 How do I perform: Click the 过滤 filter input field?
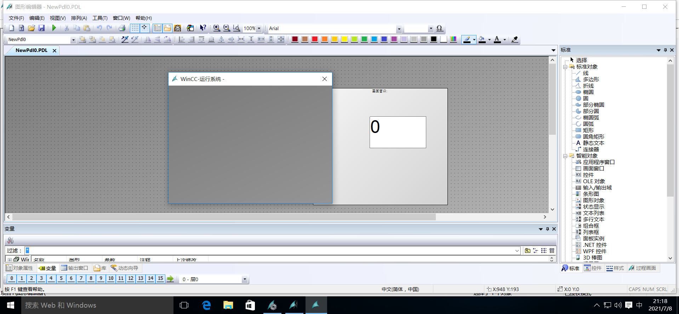(x=273, y=250)
